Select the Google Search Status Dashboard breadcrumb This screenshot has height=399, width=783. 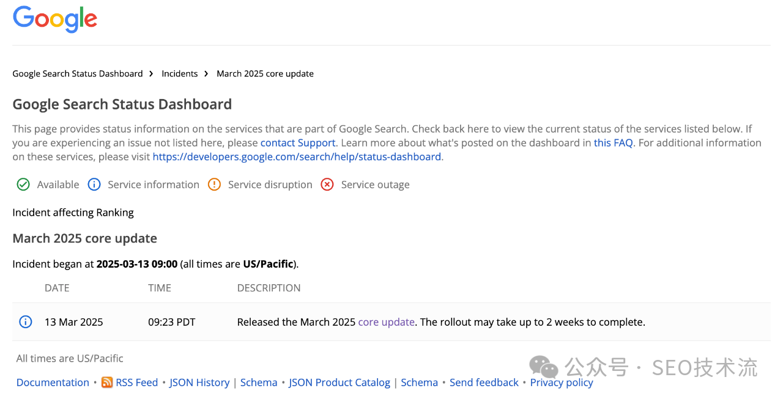tap(77, 73)
